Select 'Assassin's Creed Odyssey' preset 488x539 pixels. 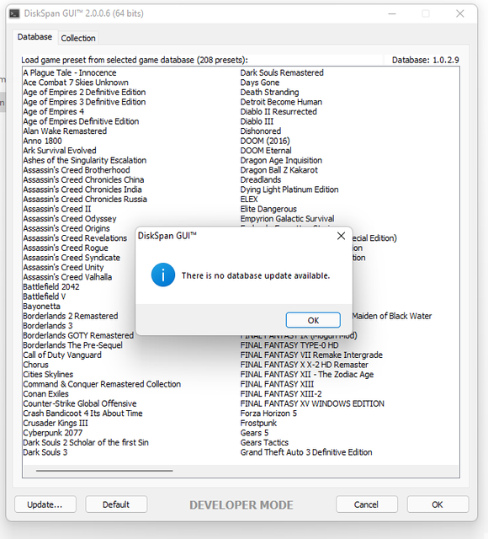(70, 219)
